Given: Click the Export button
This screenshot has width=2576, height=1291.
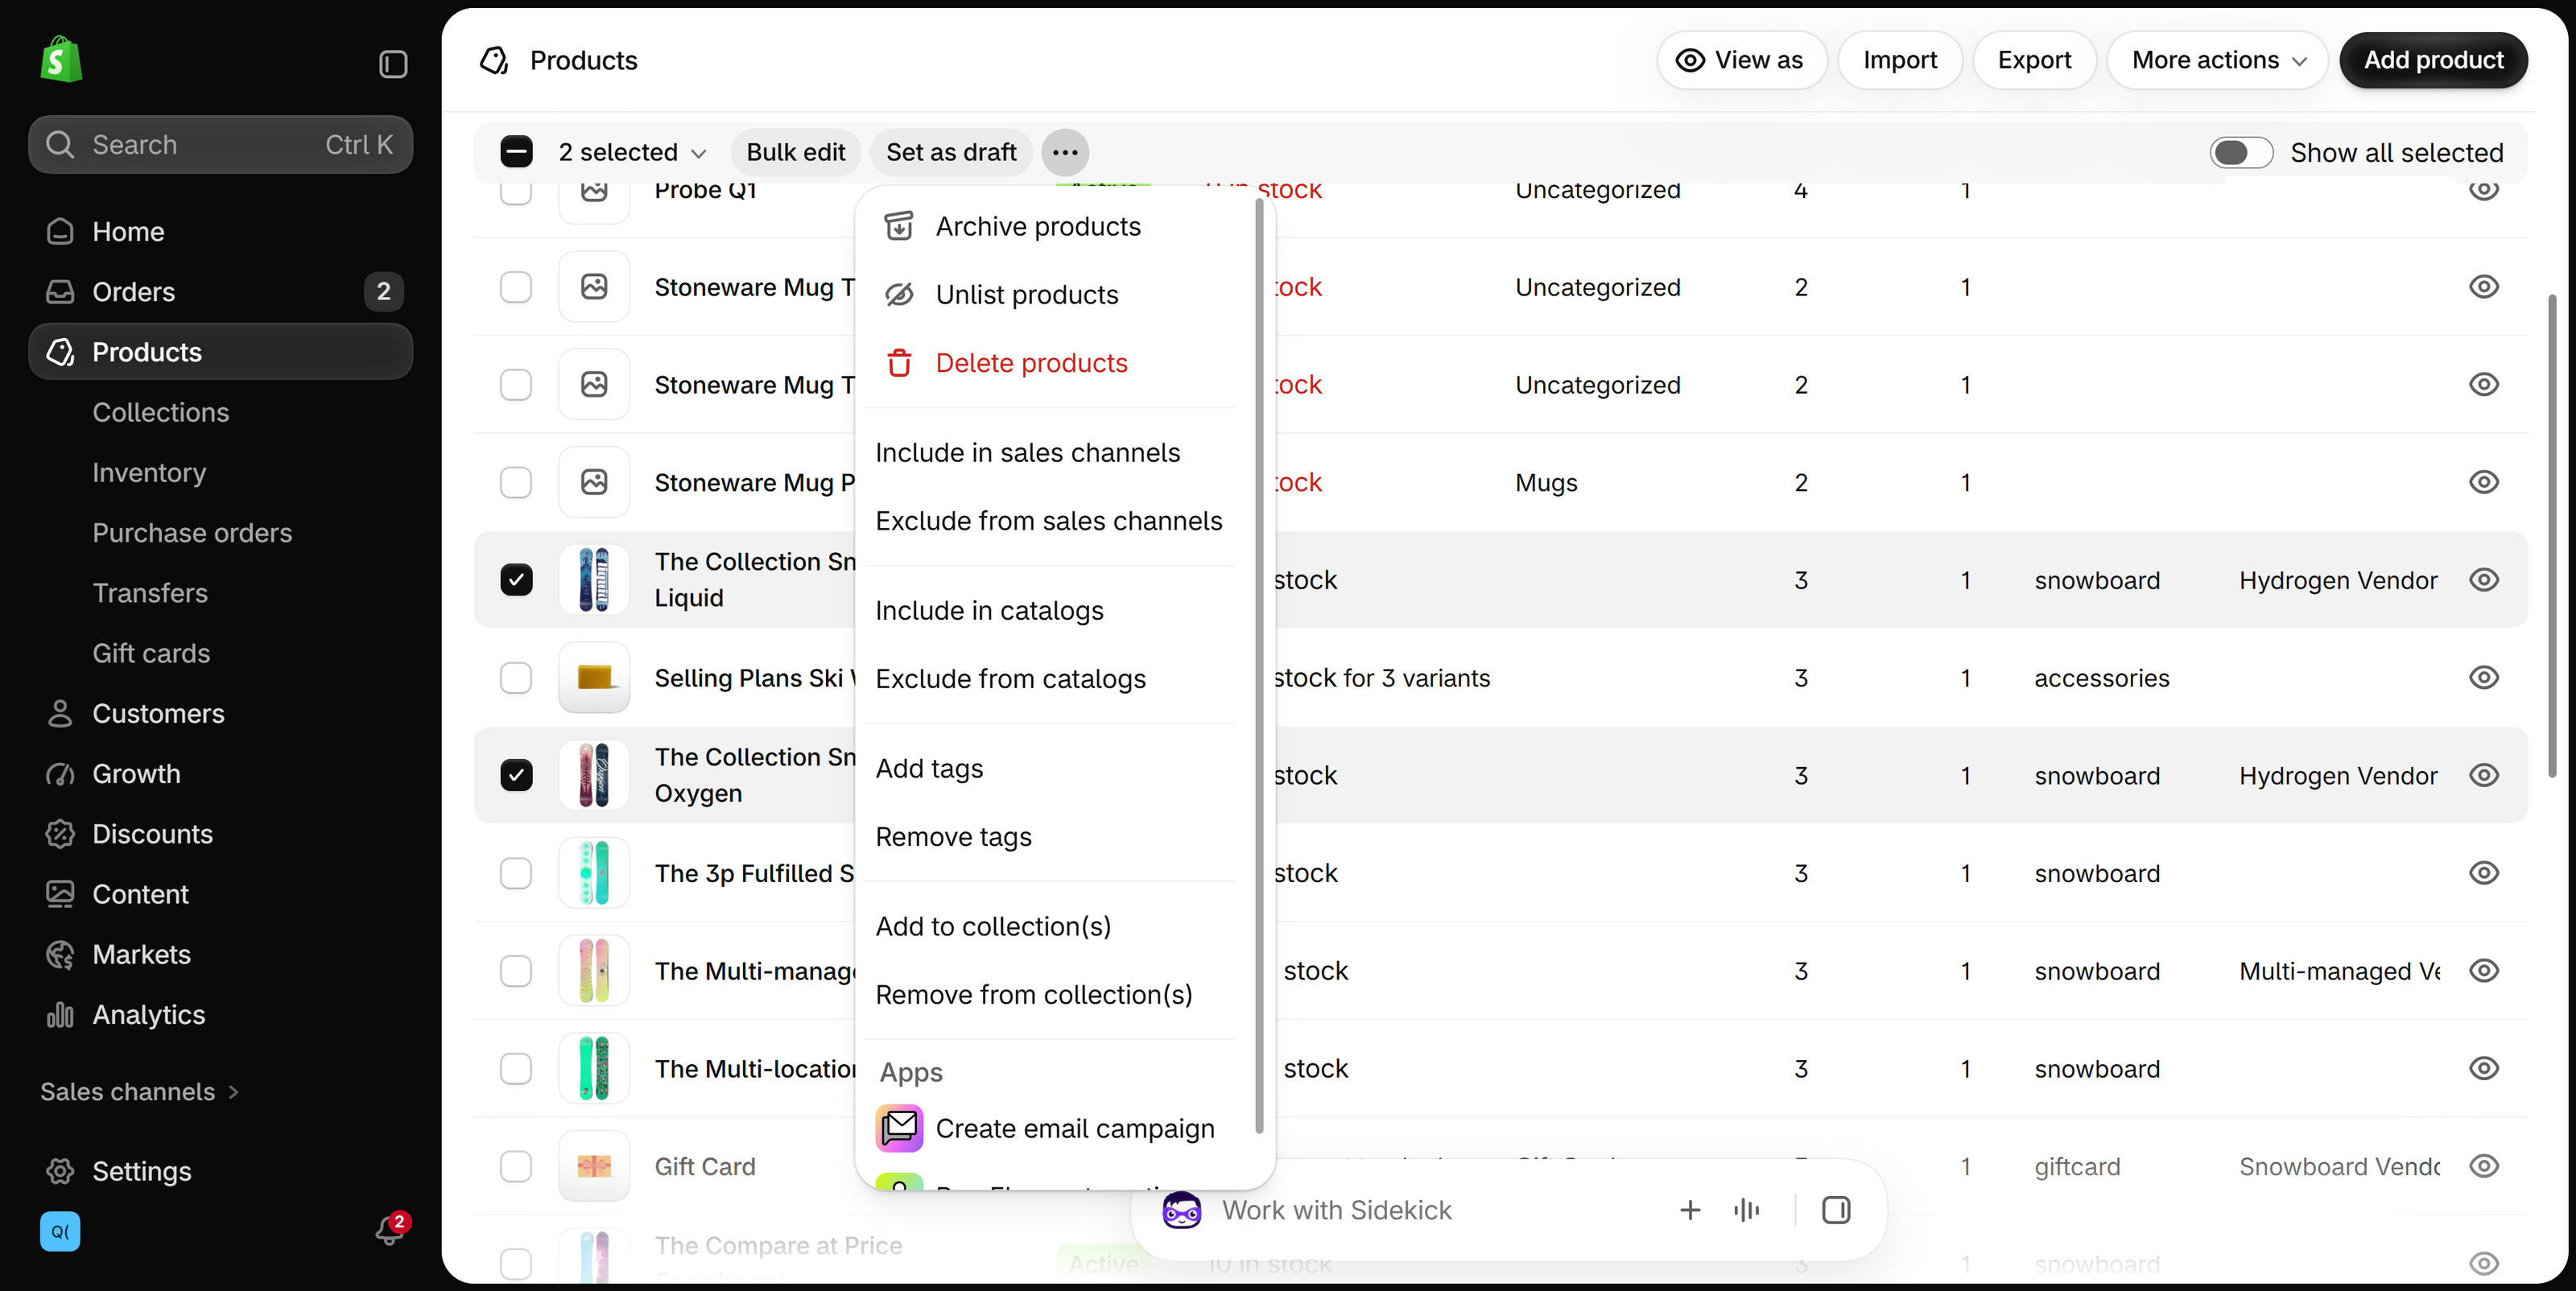Looking at the screenshot, I should [2034, 60].
